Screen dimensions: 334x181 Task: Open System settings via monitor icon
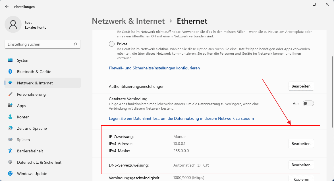click(10, 60)
